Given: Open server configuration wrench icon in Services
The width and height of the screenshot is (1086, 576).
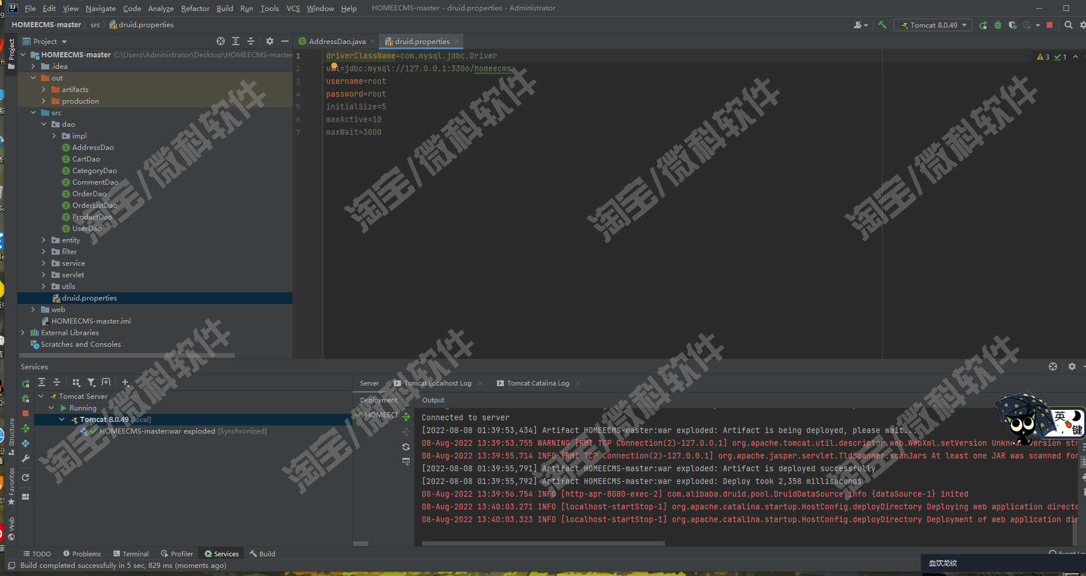Looking at the screenshot, I should pyautogui.click(x=25, y=458).
